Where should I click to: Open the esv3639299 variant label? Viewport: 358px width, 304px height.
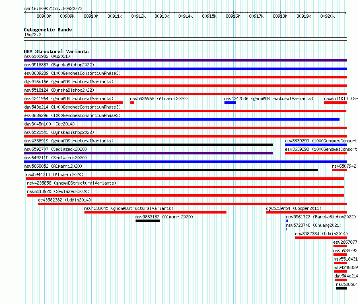pyautogui.click(x=321, y=141)
